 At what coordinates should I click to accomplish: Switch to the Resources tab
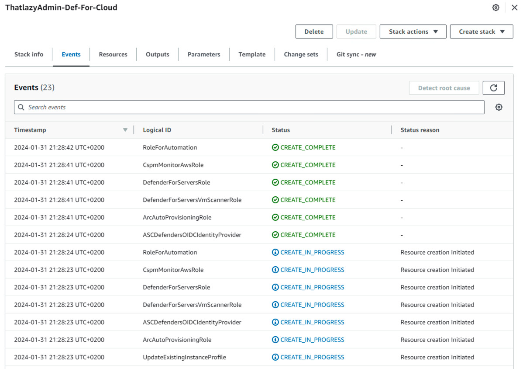click(113, 54)
